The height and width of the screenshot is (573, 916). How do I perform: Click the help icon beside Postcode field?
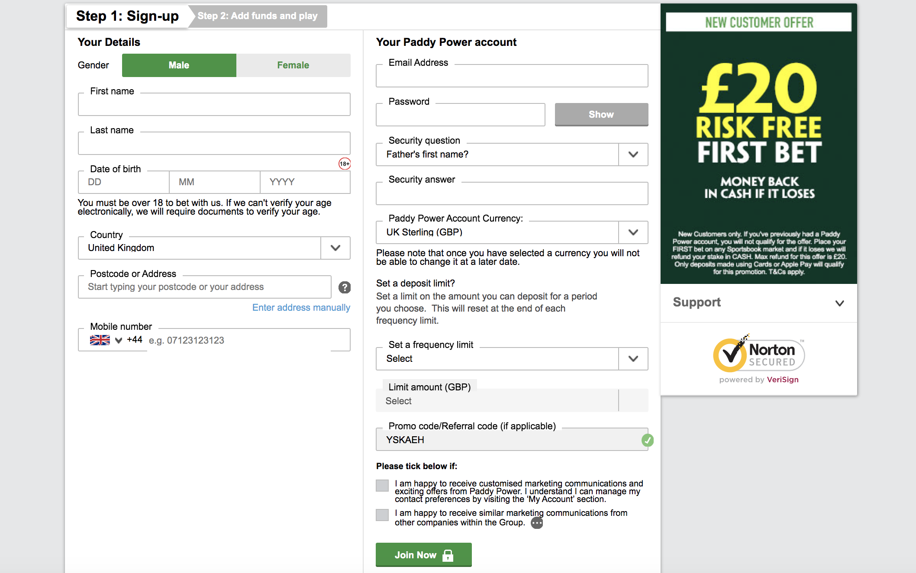tap(344, 287)
